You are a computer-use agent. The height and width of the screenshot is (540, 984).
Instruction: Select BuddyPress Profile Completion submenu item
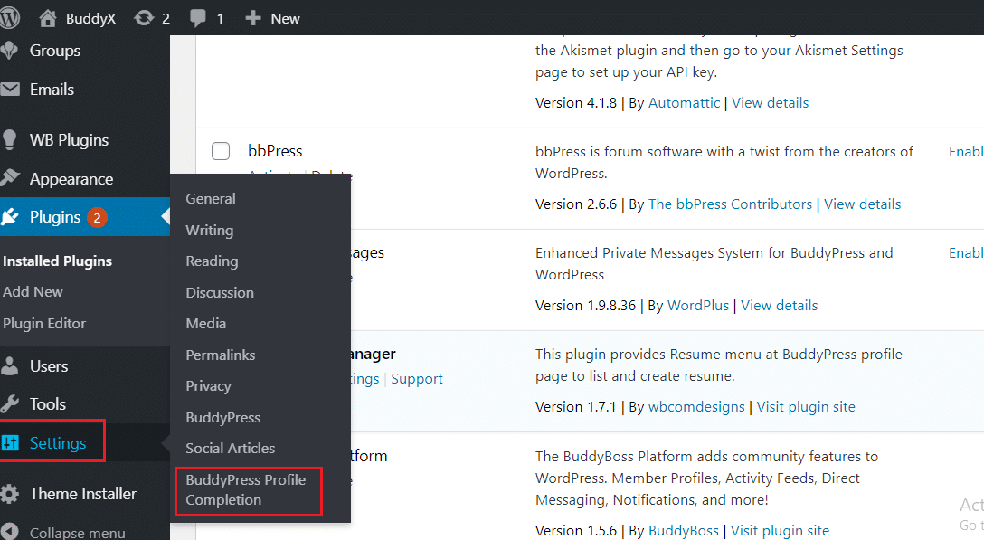click(245, 489)
